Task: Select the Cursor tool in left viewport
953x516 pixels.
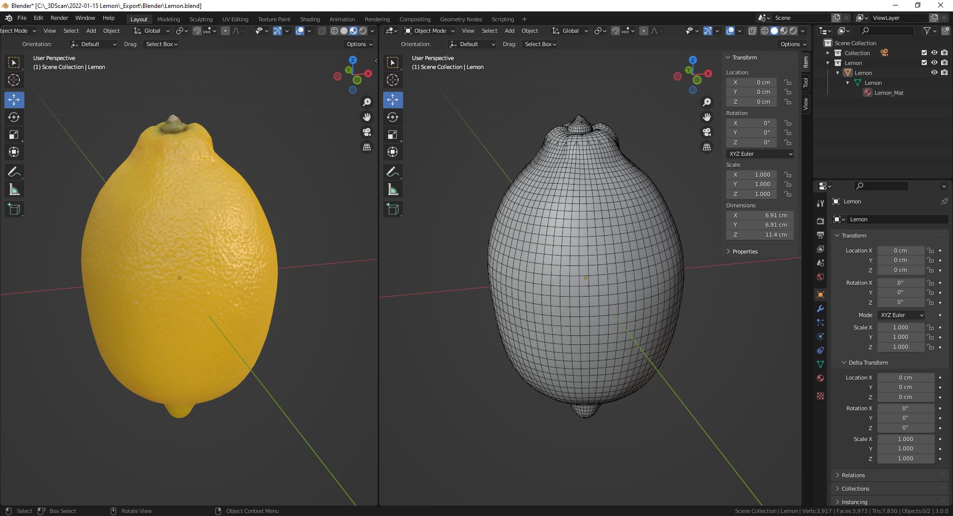Action: [14, 80]
